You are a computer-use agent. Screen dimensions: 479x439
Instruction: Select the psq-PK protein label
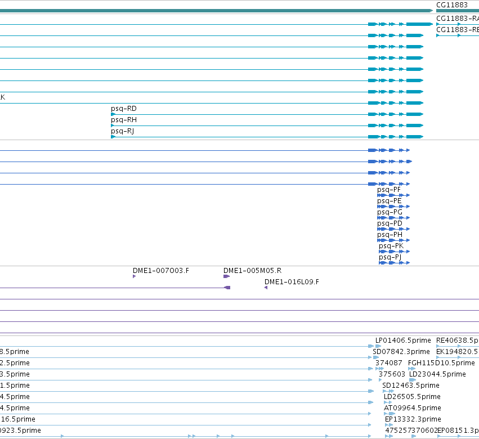[x=391, y=246]
